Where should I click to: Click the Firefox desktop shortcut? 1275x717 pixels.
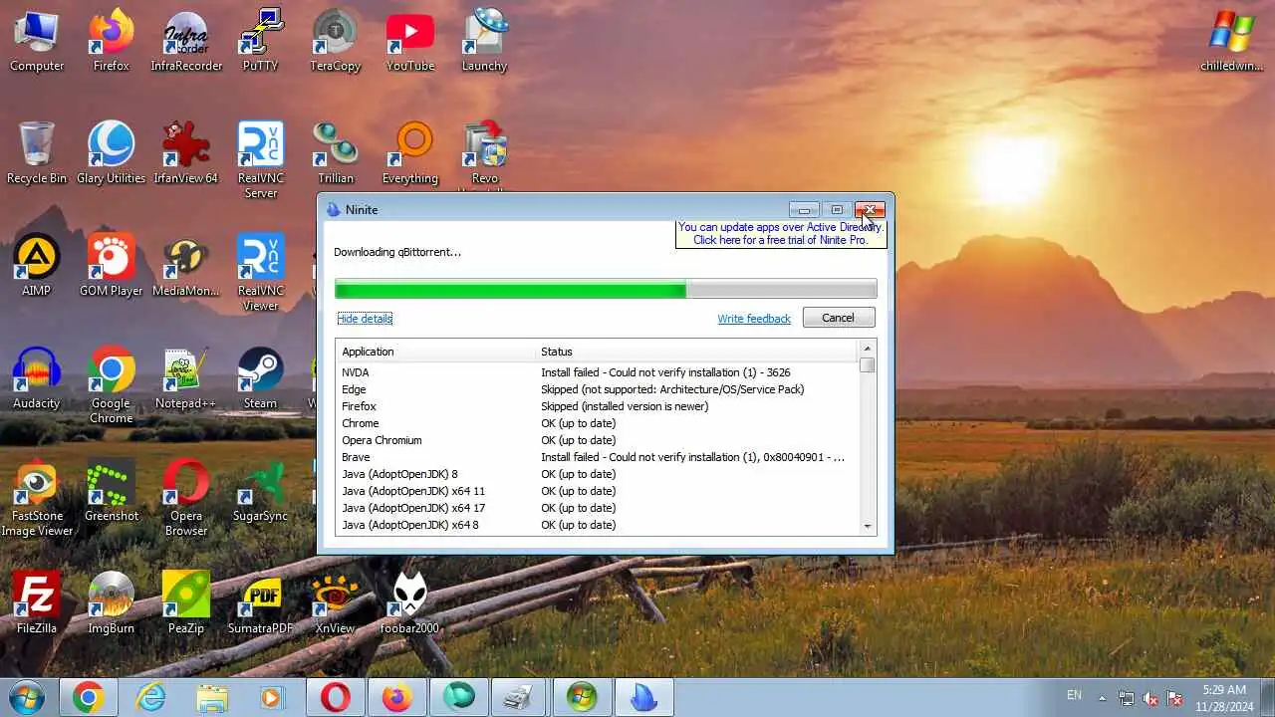(x=112, y=40)
